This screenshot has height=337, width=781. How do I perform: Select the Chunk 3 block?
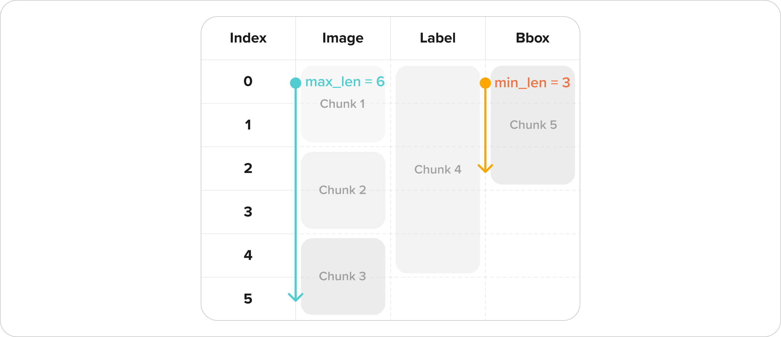click(x=343, y=277)
